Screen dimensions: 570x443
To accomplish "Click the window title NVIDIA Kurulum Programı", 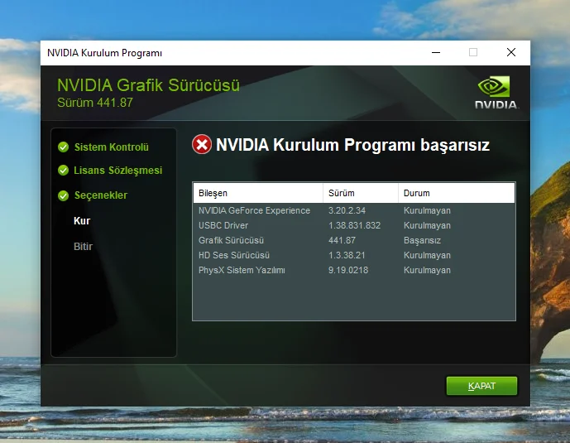I will click(105, 53).
